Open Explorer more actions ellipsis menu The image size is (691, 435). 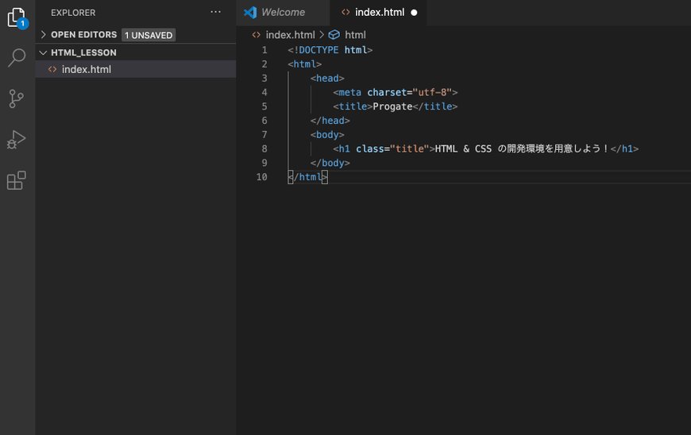(215, 13)
